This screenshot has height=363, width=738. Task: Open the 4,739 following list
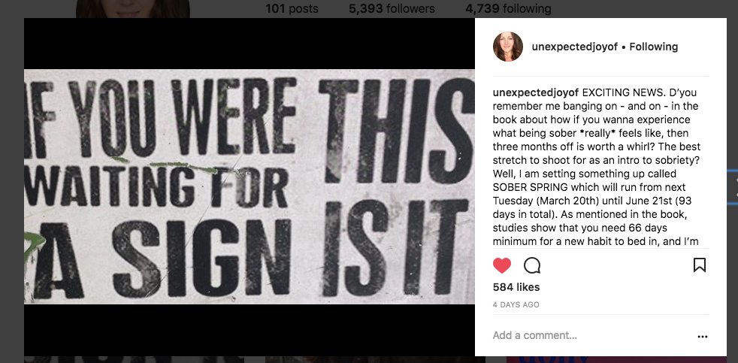(508, 9)
